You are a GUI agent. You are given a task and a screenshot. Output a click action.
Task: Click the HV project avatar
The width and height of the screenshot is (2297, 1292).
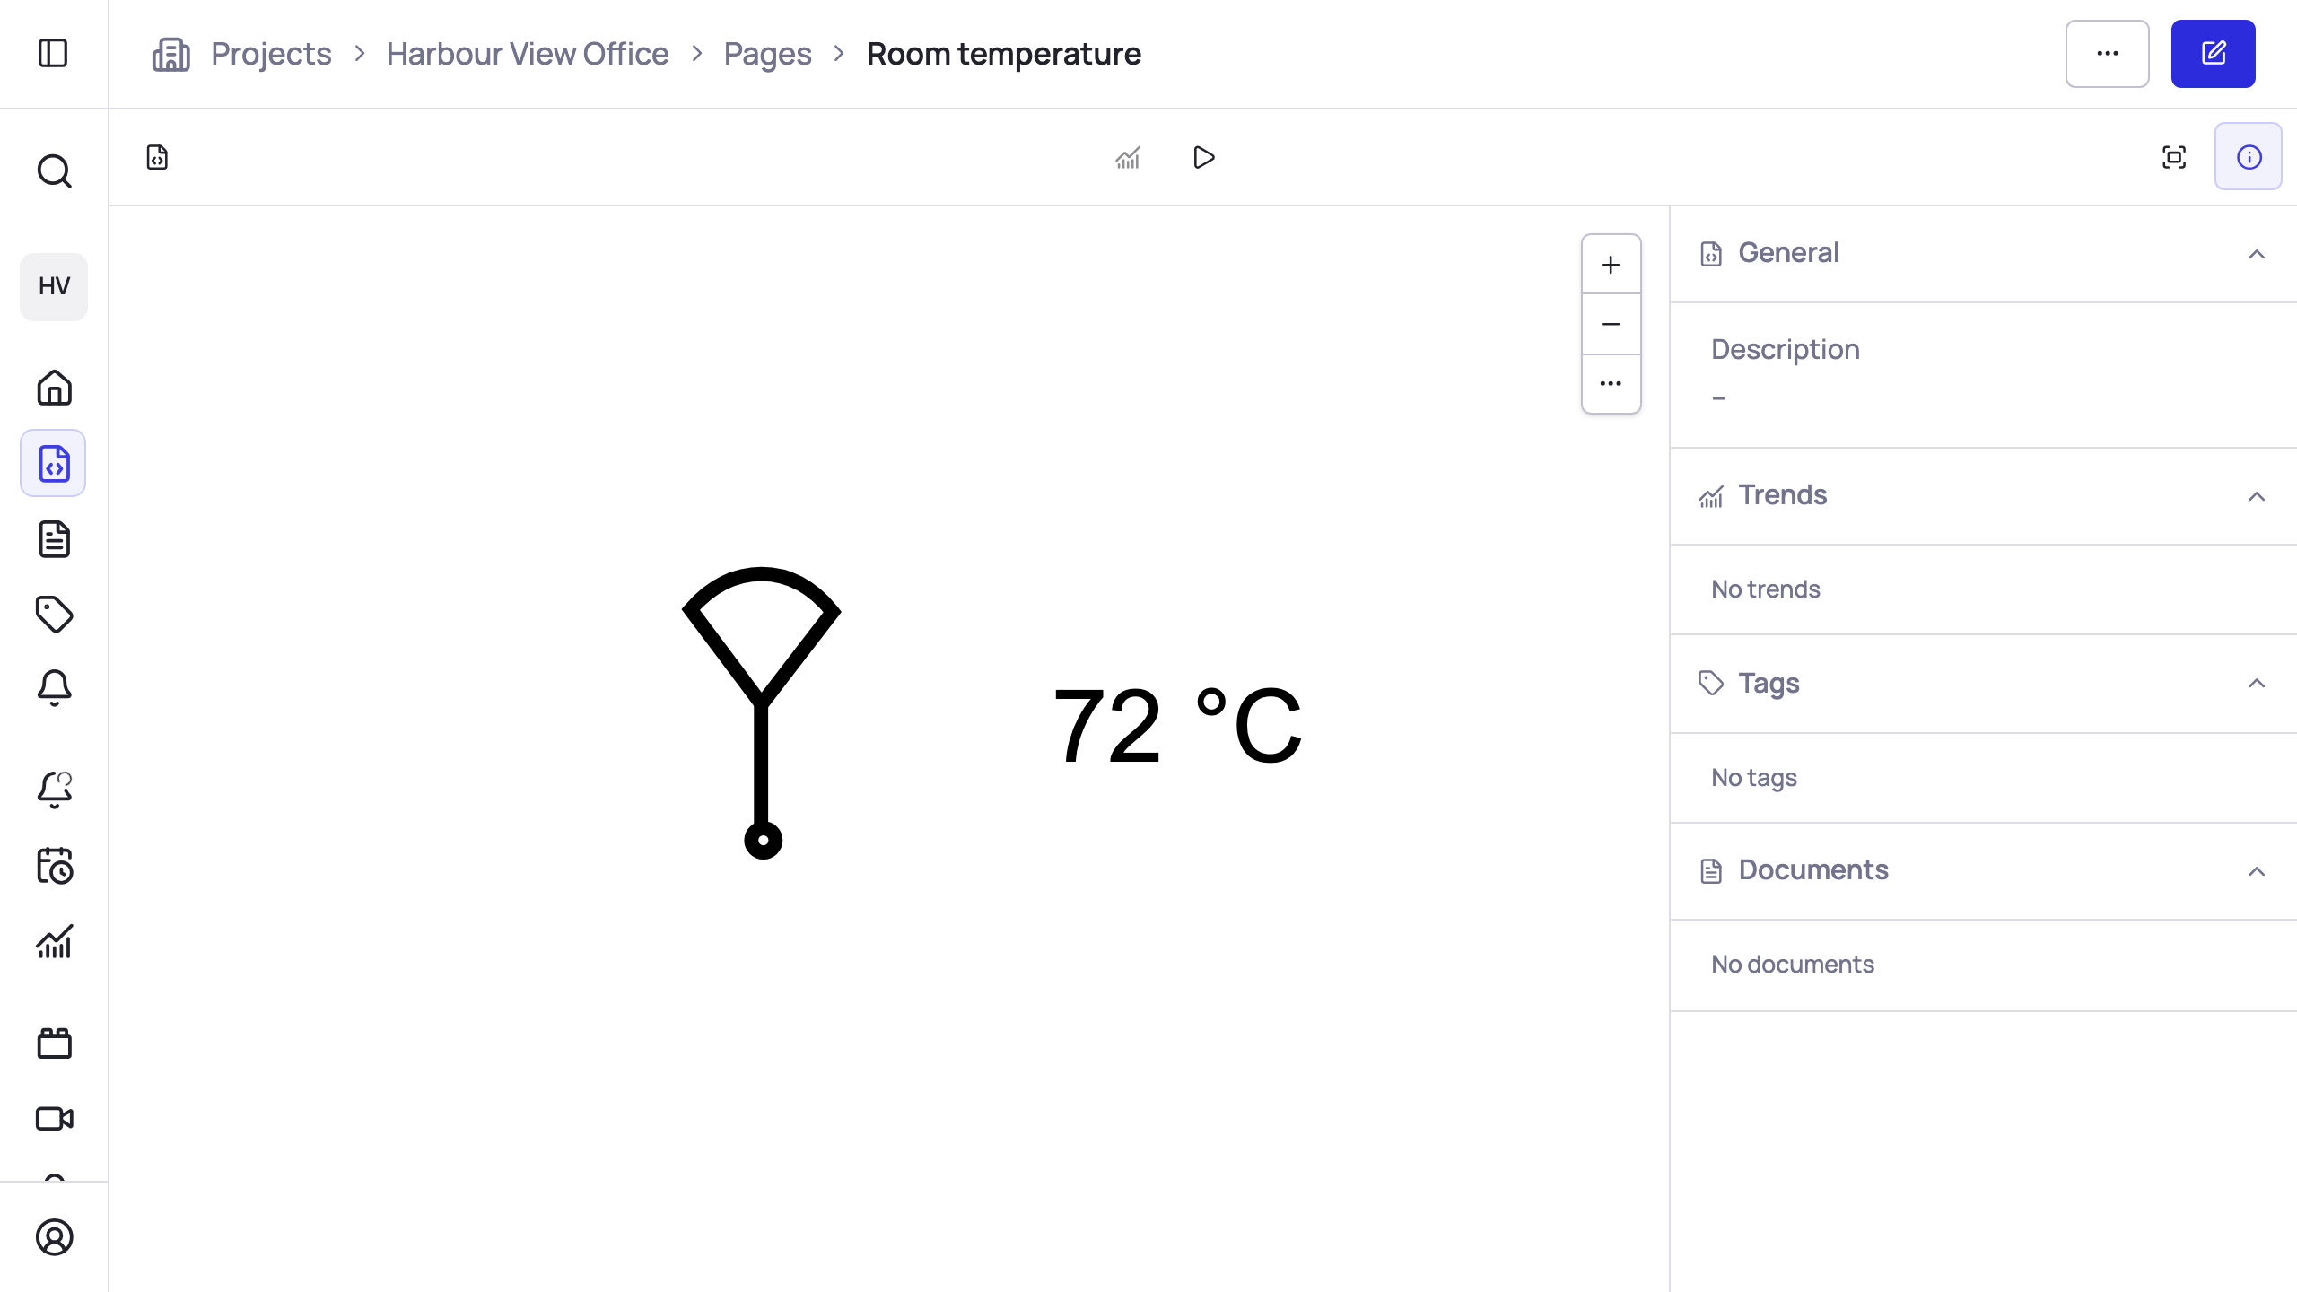(x=54, y=286)
